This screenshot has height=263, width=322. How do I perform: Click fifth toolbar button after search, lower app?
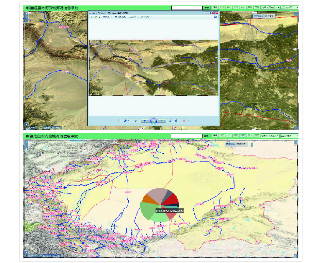coord(243,135)
